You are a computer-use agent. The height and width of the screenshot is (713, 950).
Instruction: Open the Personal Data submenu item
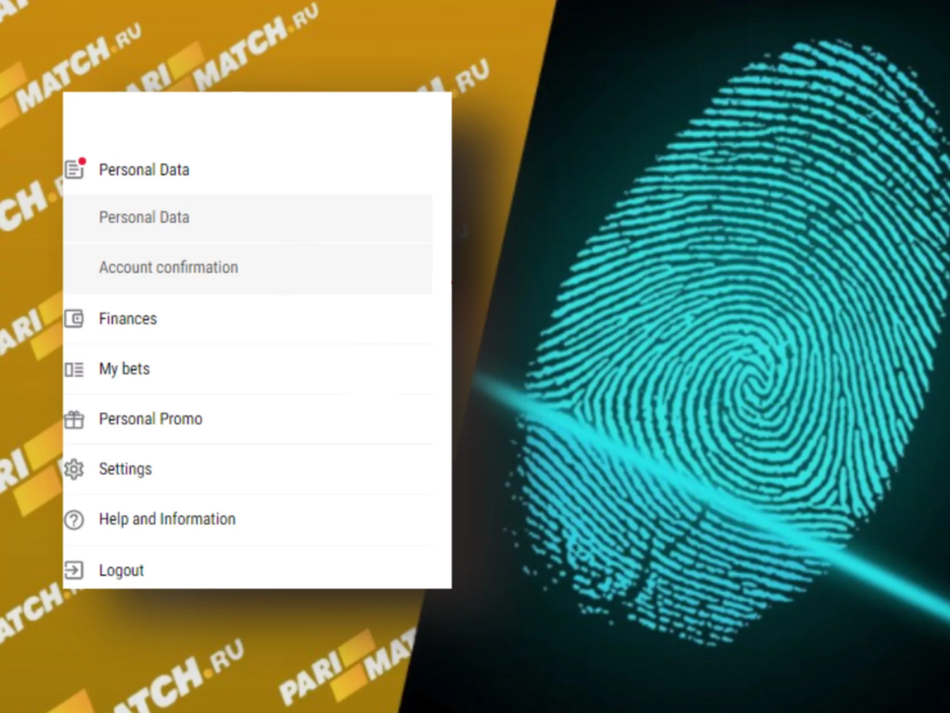click(x=248, y=218)
